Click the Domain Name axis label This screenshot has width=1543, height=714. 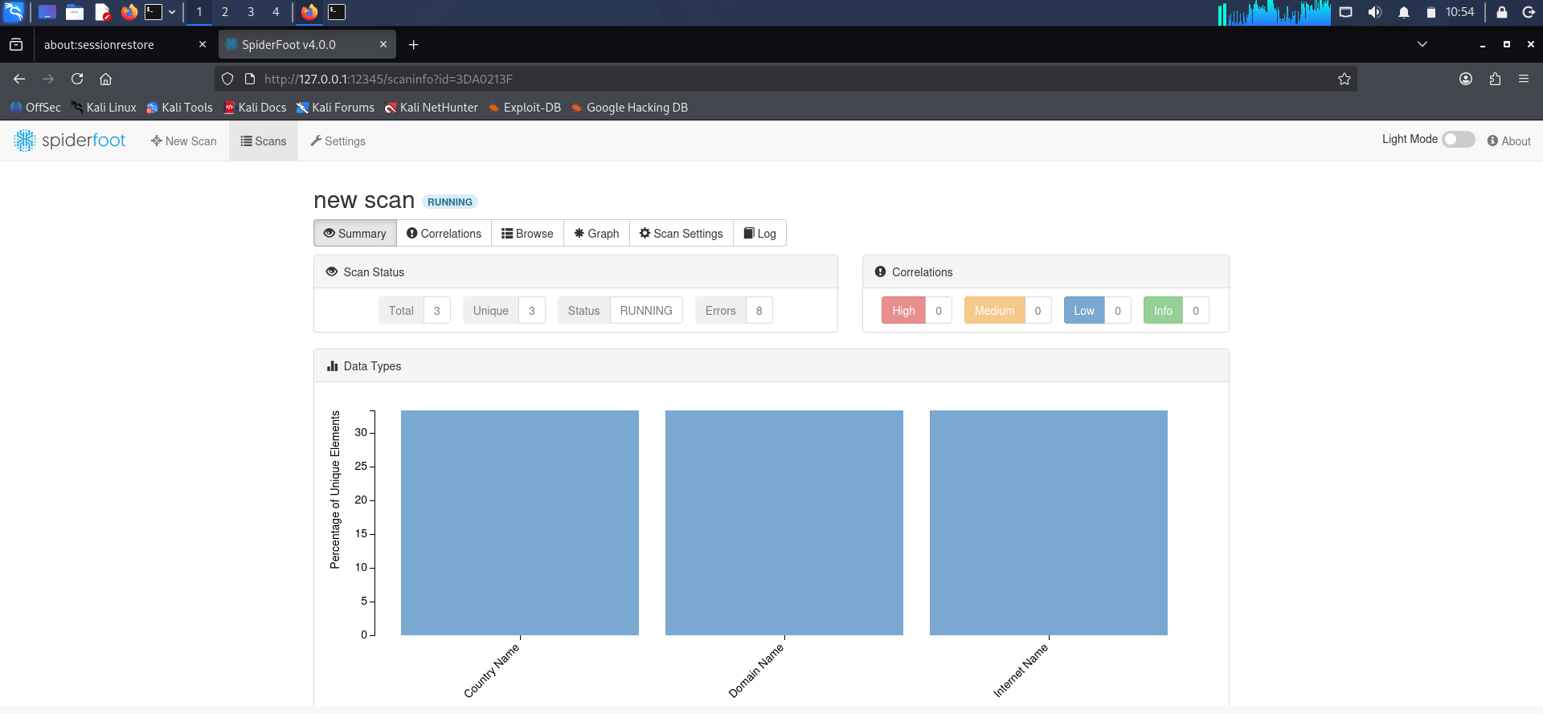click(x=756, y=671)
